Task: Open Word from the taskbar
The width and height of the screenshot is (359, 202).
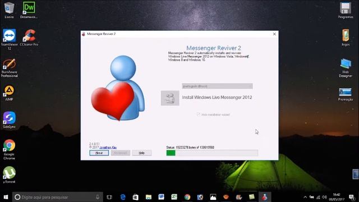Action: pyautogui.click(x=161, y=197)
